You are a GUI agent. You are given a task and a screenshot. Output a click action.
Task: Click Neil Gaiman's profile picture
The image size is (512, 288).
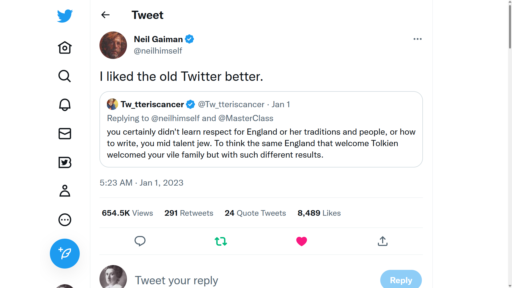(113, 45)
